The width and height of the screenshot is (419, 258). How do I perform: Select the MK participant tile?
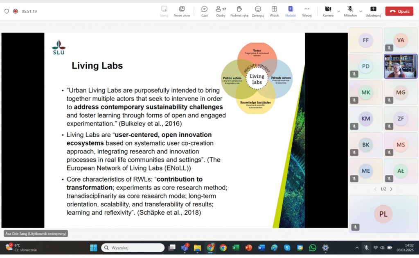[365, 93]
